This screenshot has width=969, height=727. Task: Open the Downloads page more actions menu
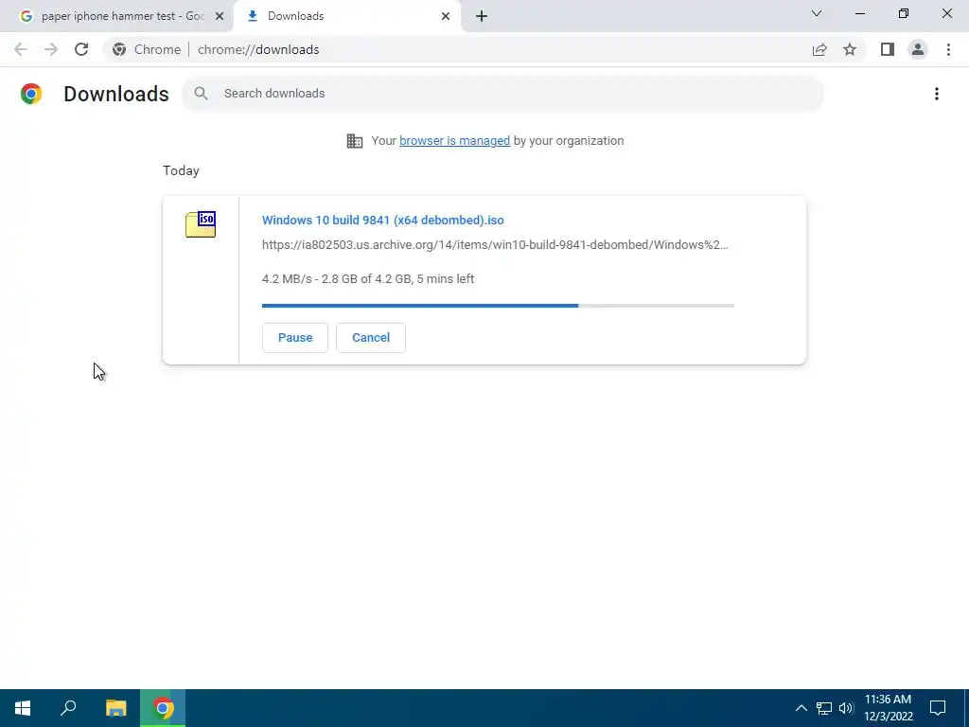click(937, 94)
